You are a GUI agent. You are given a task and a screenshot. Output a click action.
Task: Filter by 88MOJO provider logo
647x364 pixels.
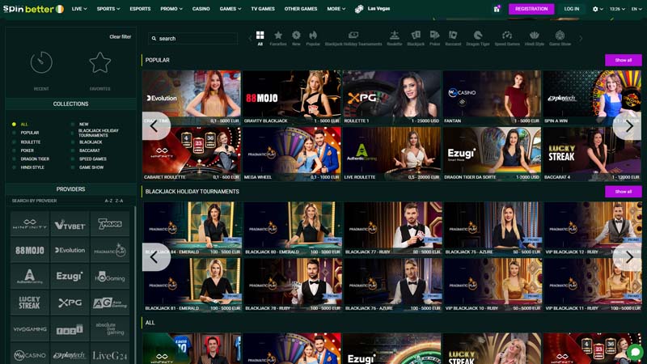tap(30, 250)
